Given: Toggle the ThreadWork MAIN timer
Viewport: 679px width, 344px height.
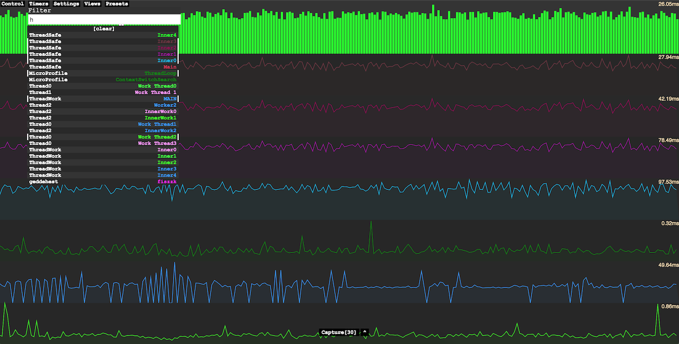Looking at the screenshot, I should tap(103, 98).
